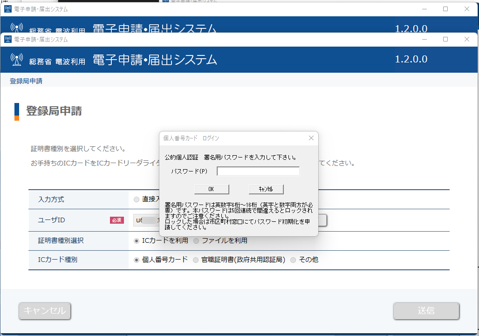Click the antenna logo in the back window header
The width and height of the screenshot is (479, 336).
tap(16, 27)
